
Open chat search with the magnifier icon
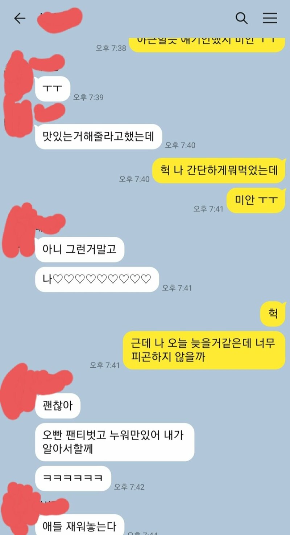[241, 18]
